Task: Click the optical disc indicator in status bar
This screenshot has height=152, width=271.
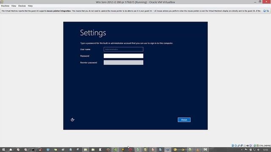Action: click(235, 145)
